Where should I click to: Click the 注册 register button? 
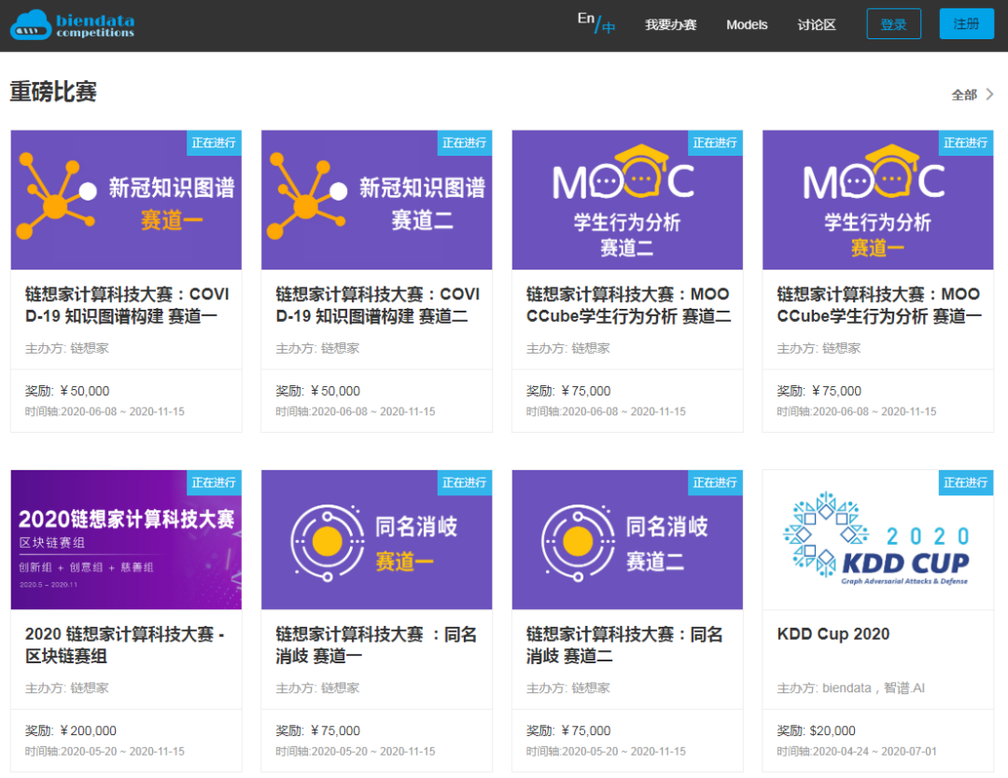(966, 23)
